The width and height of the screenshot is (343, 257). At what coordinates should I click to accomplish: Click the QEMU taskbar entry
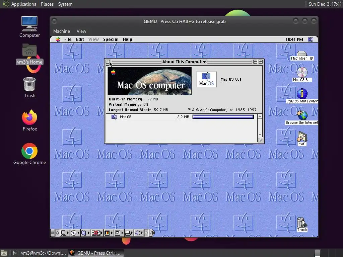(x=96, y=253)
